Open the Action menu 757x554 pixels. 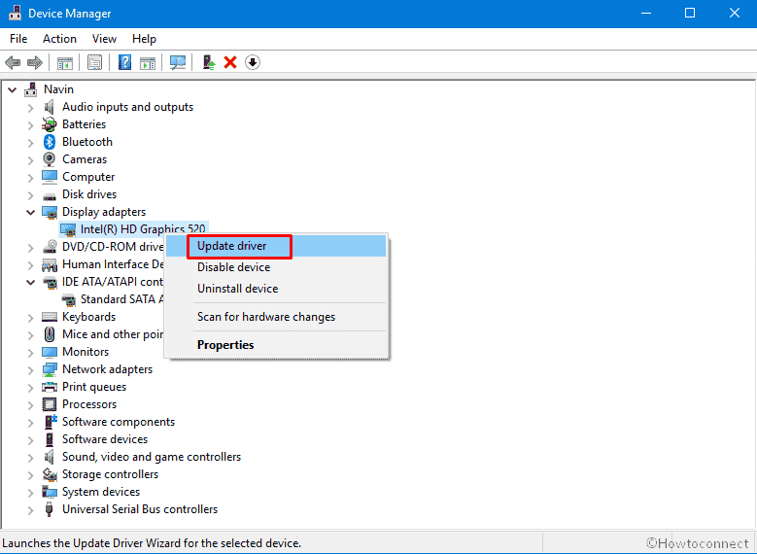(59, 39)
